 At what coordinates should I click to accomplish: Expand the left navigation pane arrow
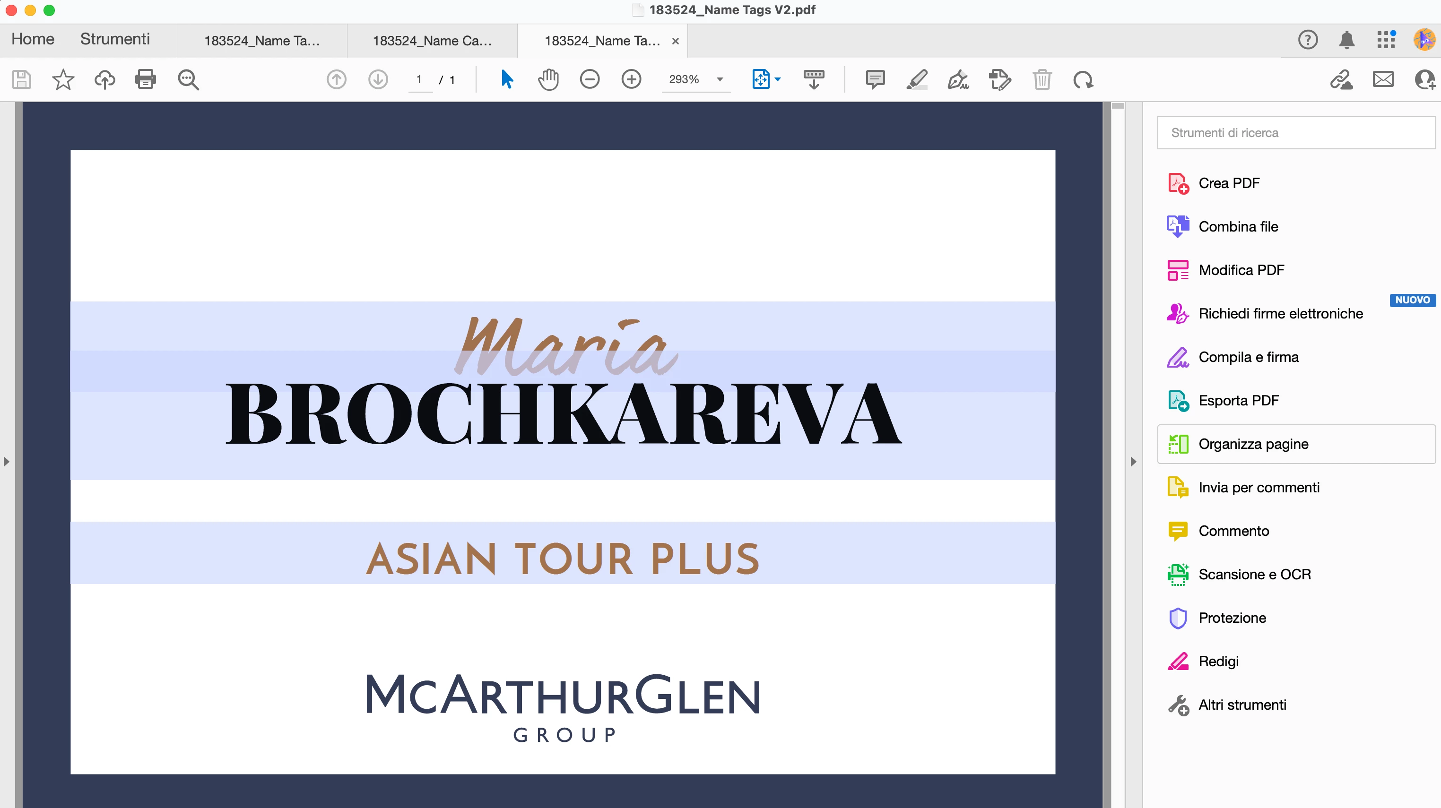tap(7, 461)
